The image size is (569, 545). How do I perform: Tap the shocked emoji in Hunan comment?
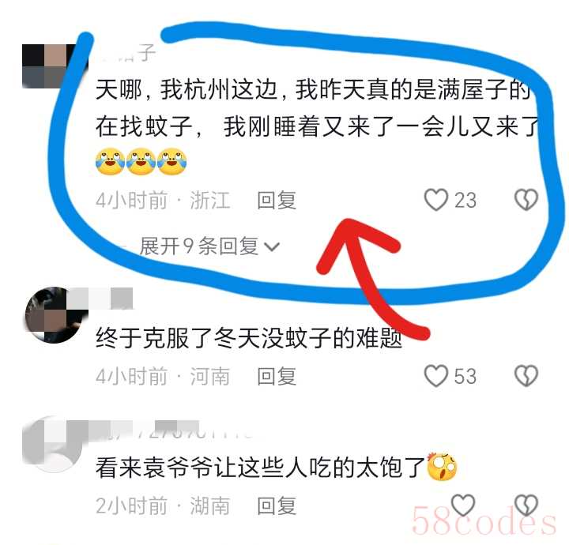pos(442,466)
